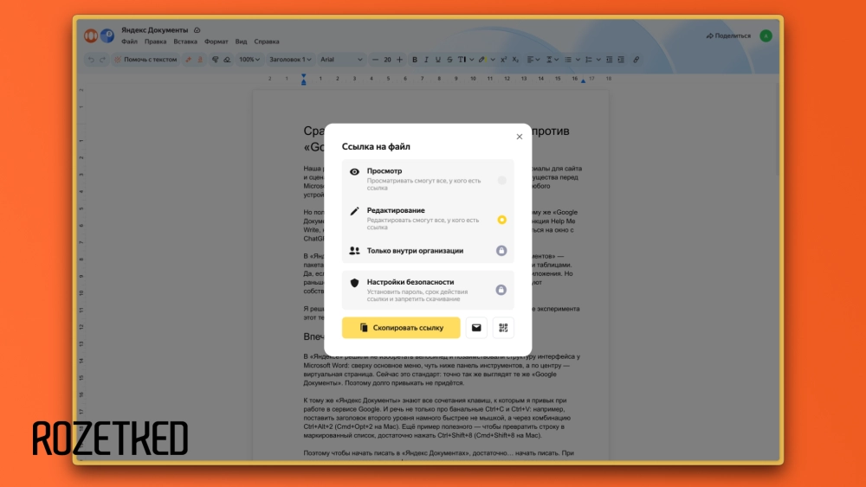Click the lock toggle for 'Настройки безопасности'
The image size is (866, 487).
[x=501, y=290]
